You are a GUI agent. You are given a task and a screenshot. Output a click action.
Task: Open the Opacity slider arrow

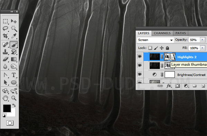[203, 40]
